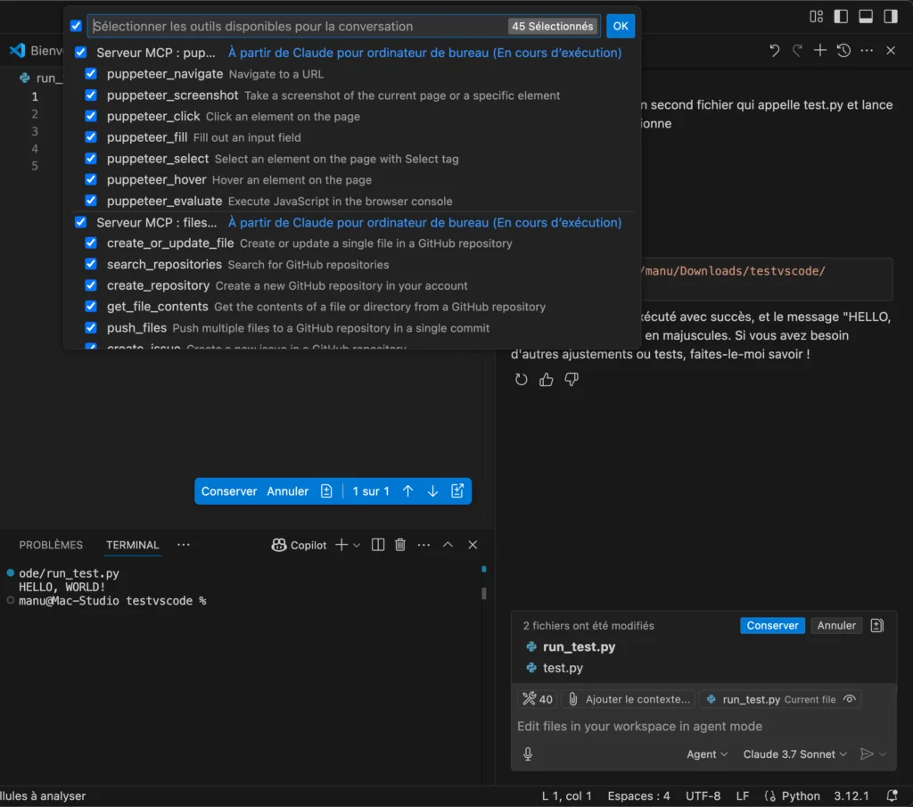Switch to PROBLÈMES tab

[51, 545]
